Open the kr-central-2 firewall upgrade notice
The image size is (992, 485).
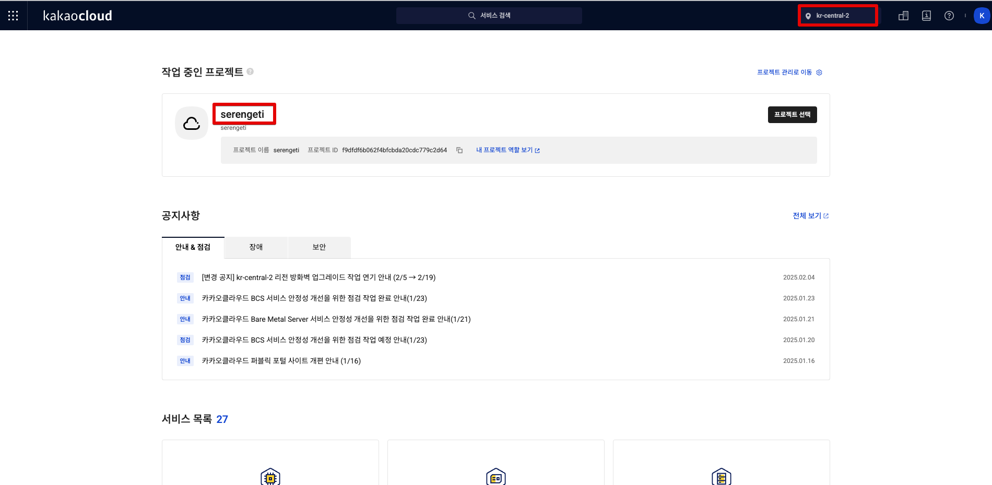click(x=318, y=277)
